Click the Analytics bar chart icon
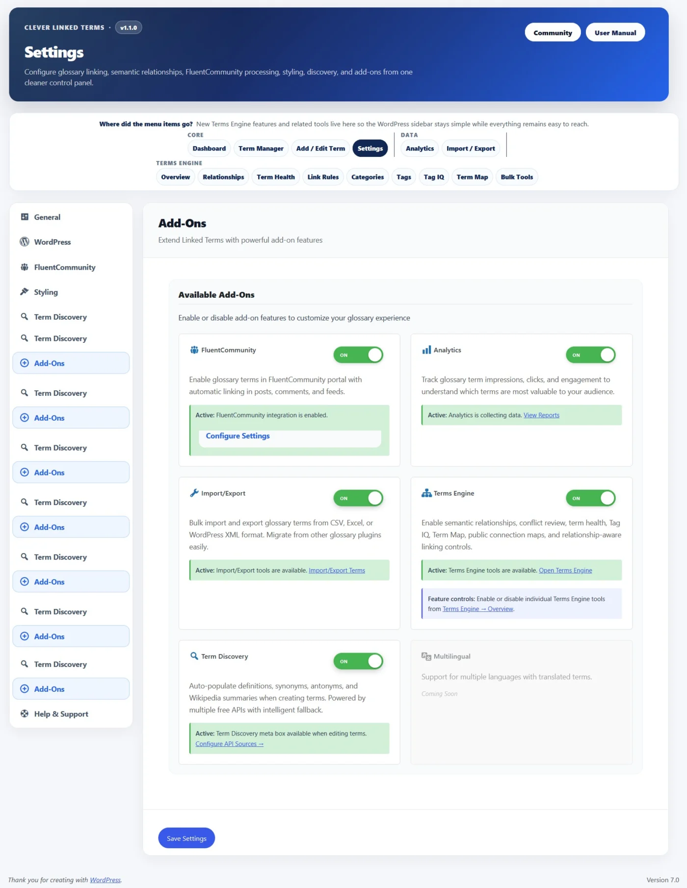This screenshot has width=687, height=888. click(426, 350)
